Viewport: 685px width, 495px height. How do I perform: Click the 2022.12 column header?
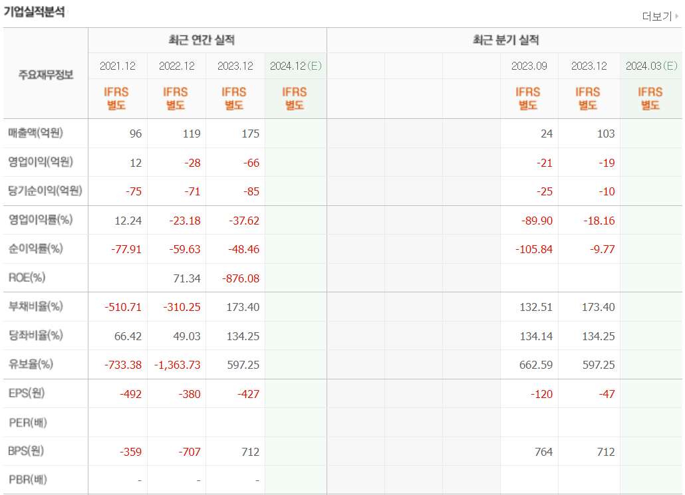coord(176,66)
